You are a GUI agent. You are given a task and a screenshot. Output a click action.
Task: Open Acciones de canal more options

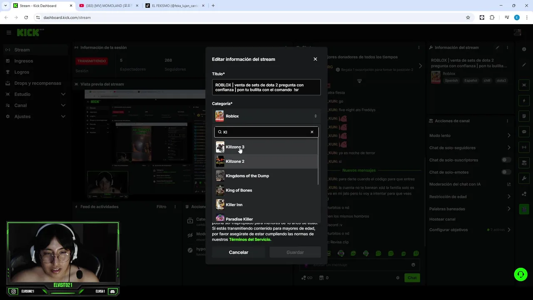(507, 121)
